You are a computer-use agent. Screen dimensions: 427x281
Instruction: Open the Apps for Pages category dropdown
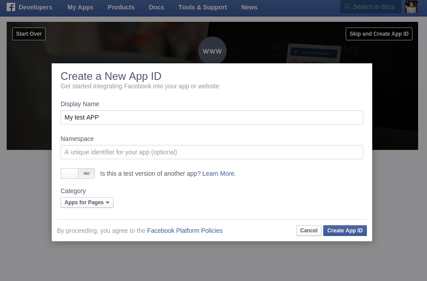[x=87, y=202]
